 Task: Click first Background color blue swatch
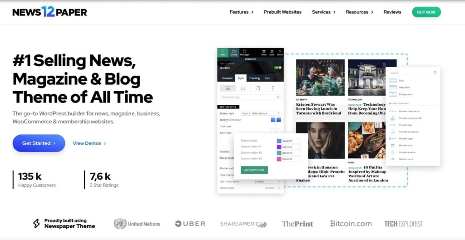click(273, 120)
